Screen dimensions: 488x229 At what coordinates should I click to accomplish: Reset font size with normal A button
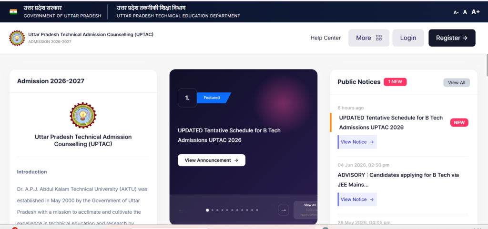click(x=465, y=12)
